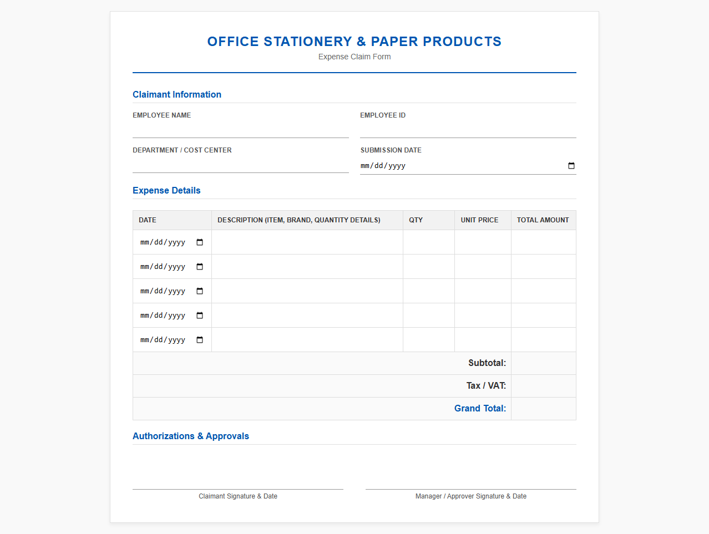The height and width of the screenshot is (534, 709).
Task: Click the 'SUBMISSION DATE' label
Action: (x=391, y=150)
